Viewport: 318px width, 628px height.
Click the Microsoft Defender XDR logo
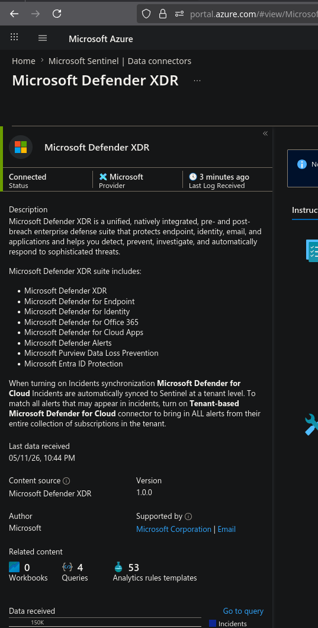tap(21, 147)
